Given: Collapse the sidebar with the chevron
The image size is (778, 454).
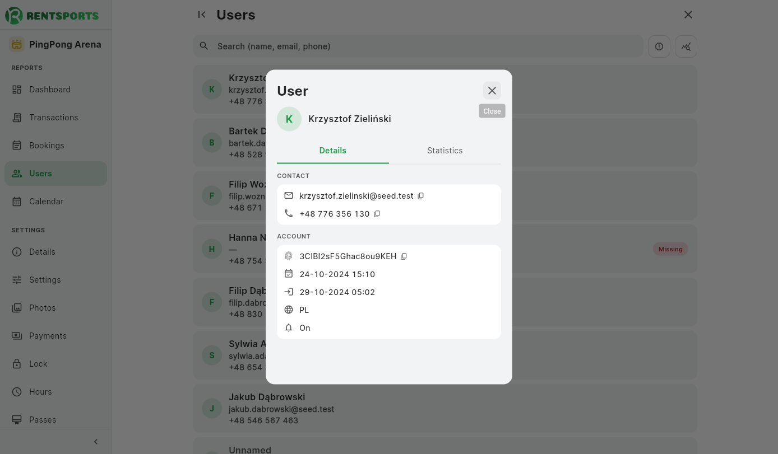Looking at the screenshot, I should 96,442.
